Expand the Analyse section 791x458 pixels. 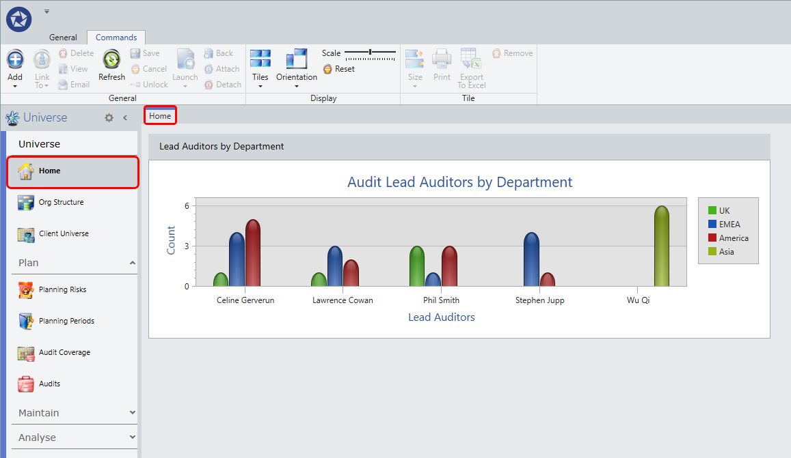pos(132,438)
